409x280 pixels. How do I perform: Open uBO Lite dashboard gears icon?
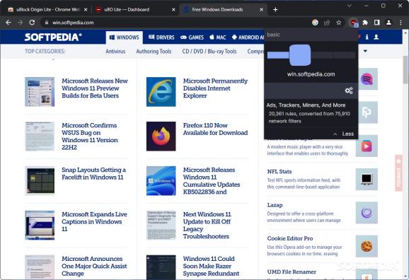349,91
